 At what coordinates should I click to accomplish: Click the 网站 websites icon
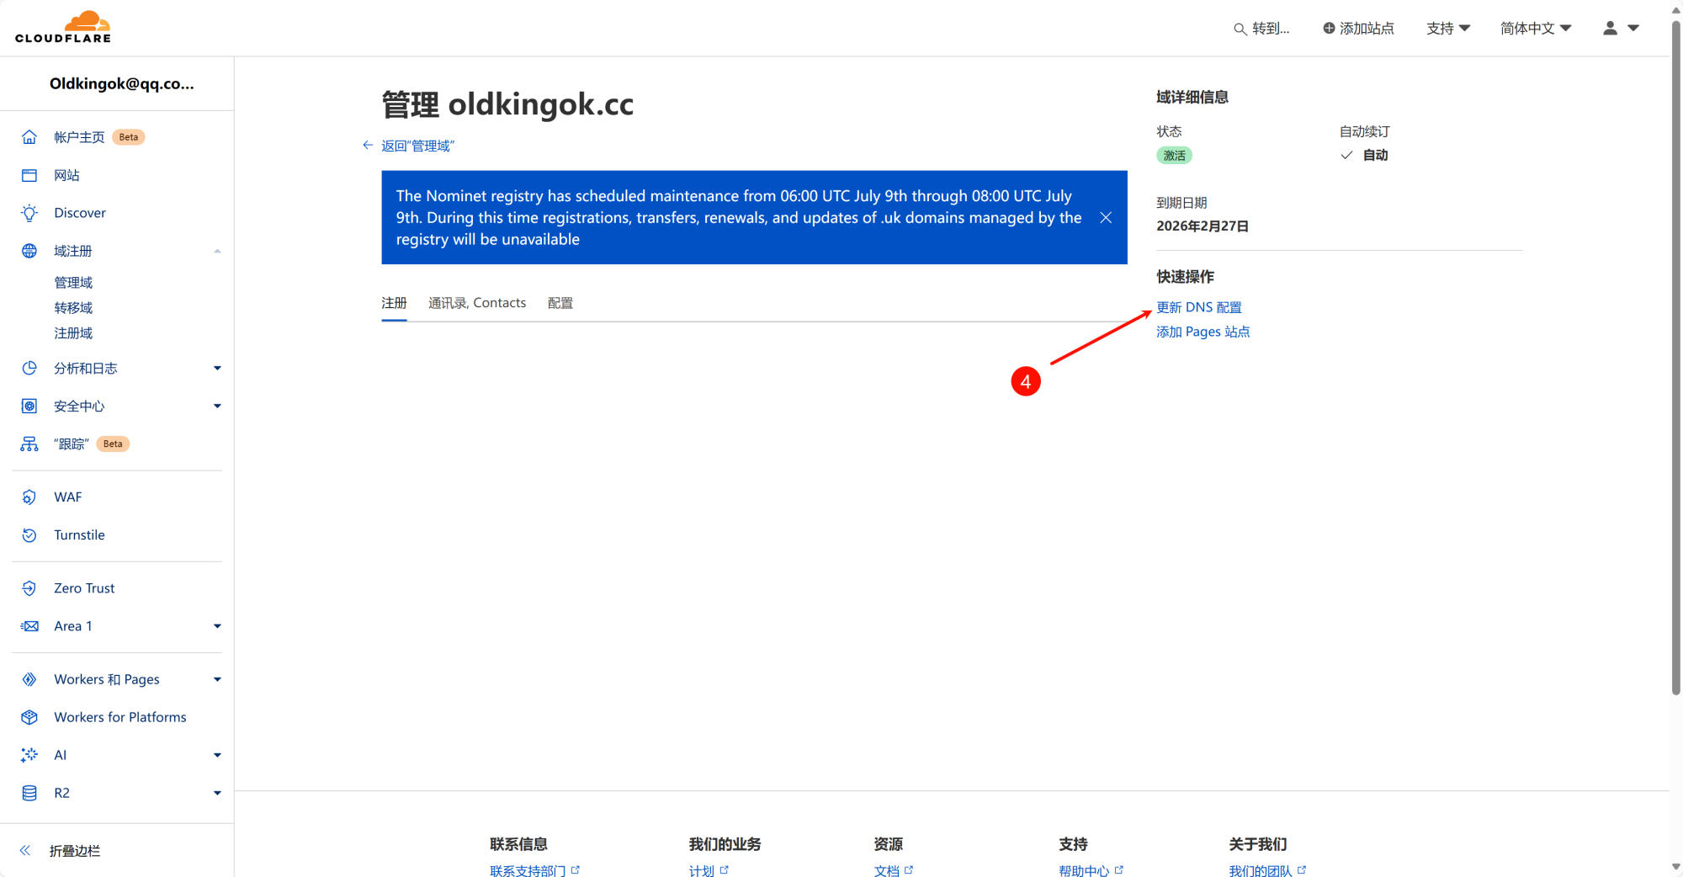tap(29, 175)
